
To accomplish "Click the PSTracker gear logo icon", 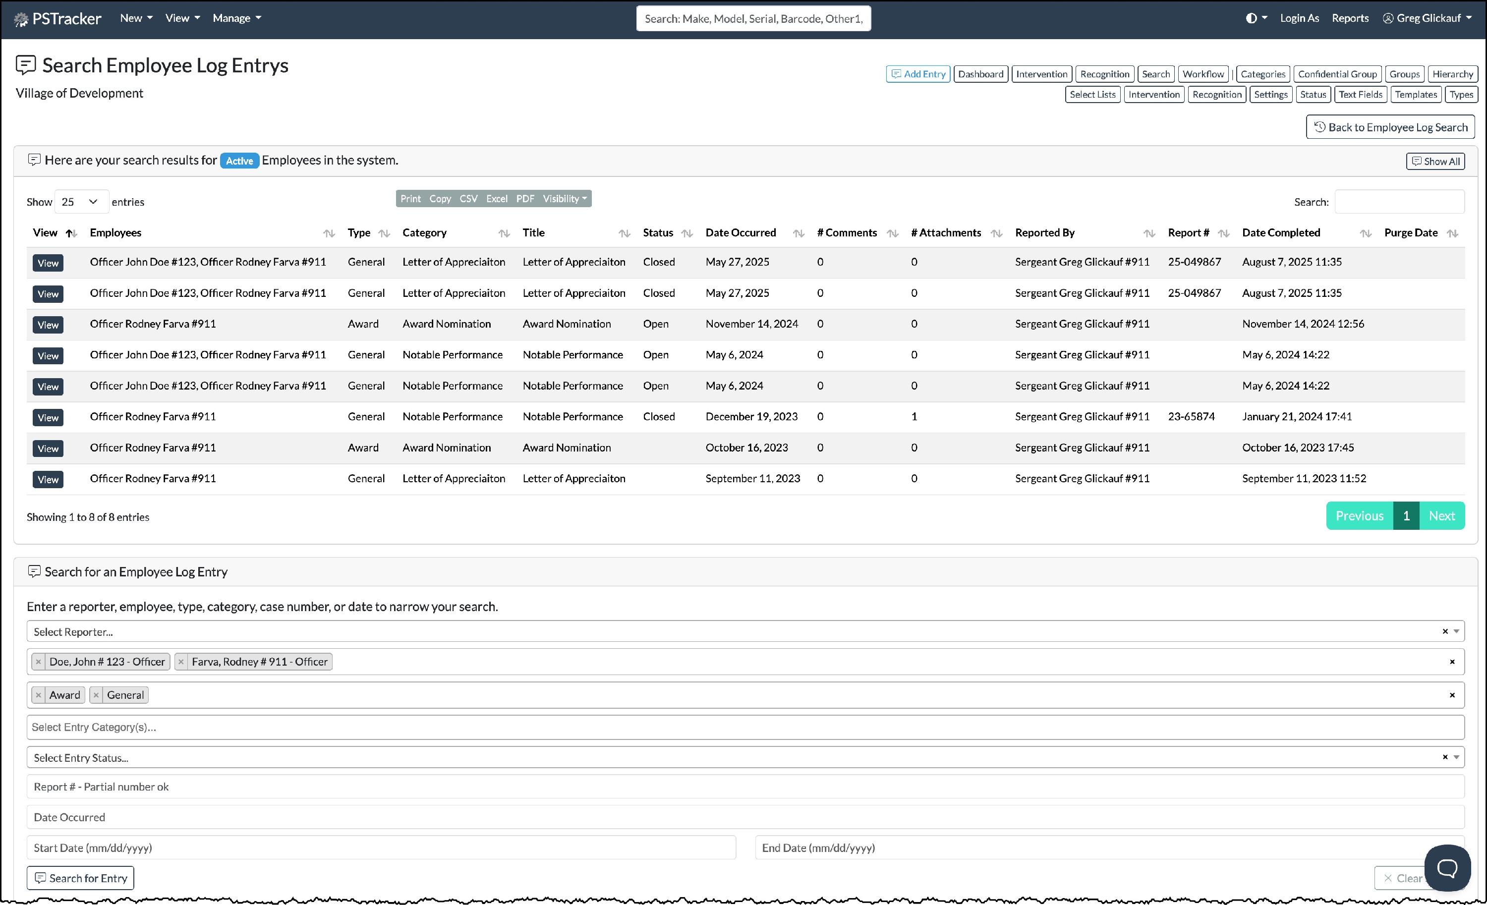I will (21, 19).
